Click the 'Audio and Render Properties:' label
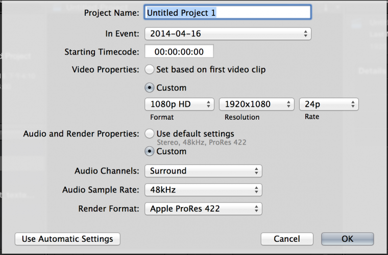 coord(81,134)
